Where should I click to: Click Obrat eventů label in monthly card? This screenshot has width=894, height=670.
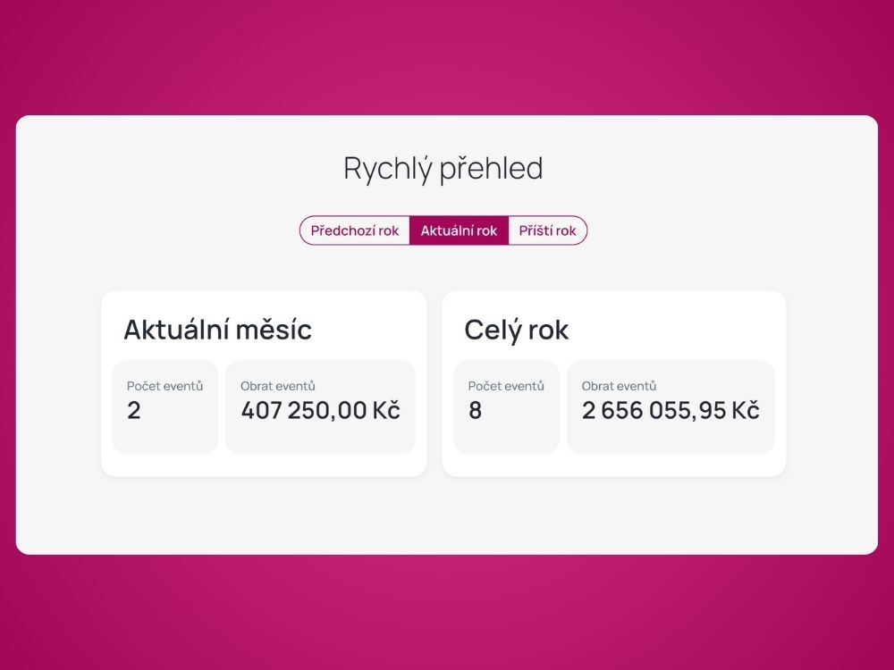278,386
